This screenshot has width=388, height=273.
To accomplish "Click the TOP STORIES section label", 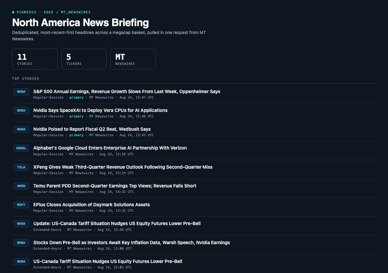I will point(26,79).
